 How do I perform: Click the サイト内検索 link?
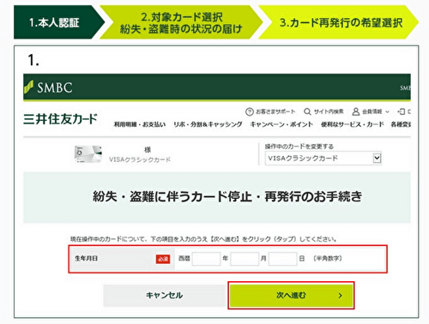pyautogui.click(x=329, y=111)
